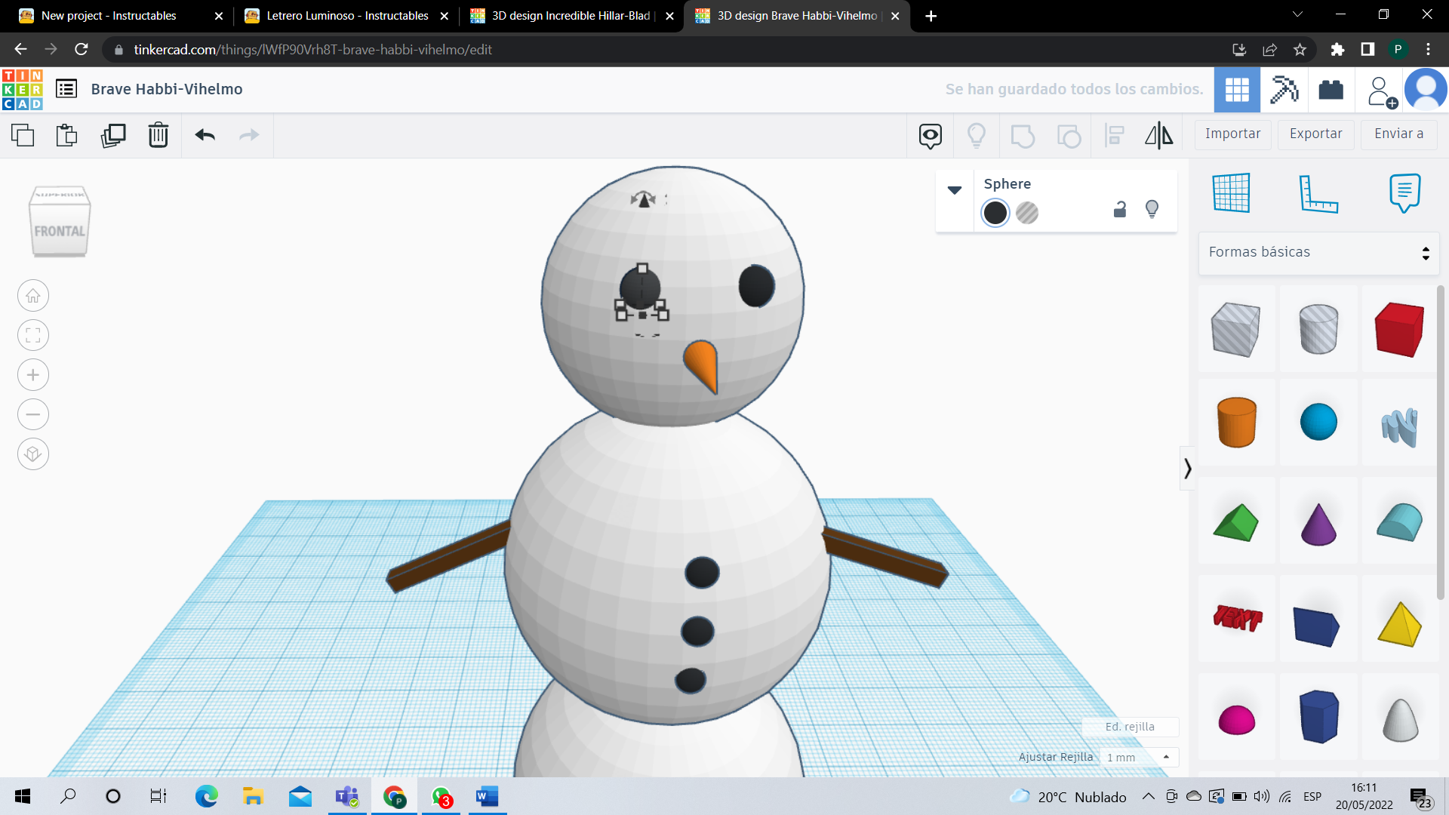This screenshot has height=815, width=1449.
Task: Toggle the Sphere lock editing icon
Action: coord(1120,210)
